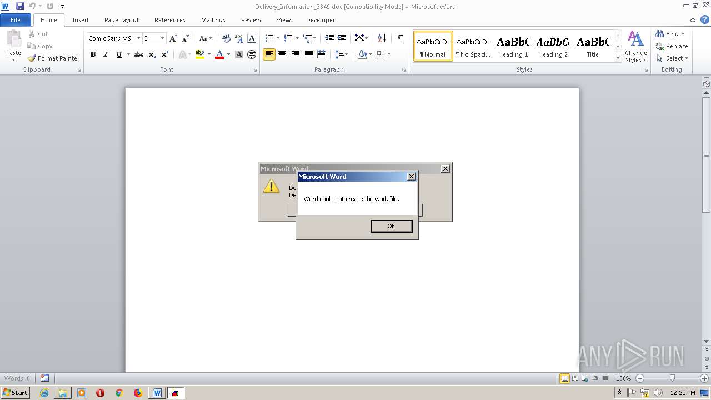Viewport: 711px width, 400px height.
Task: Click the Find button
Action: click(670, 34)
